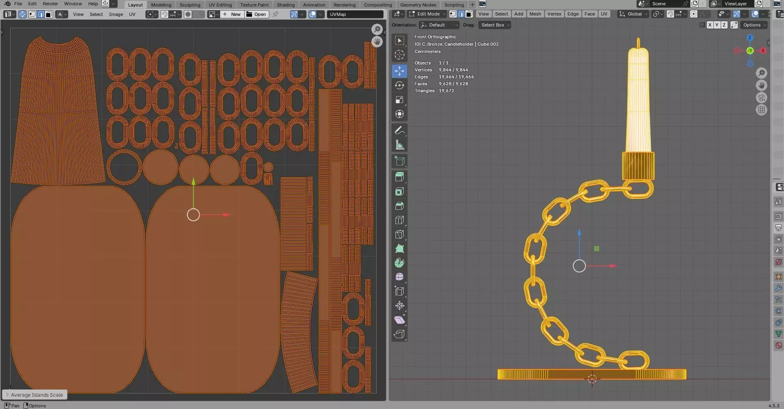Screen dimensions: 784x409
Task: Pick the Annotate pencil tool
Action: pos(400,131)
